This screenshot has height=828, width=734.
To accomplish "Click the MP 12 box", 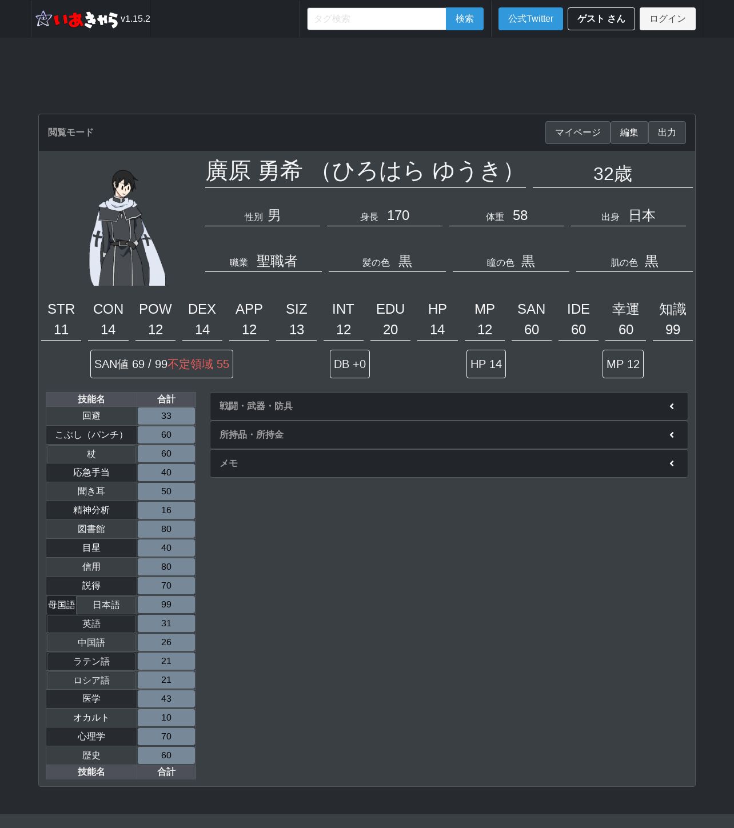I will [x=623, y=364].
